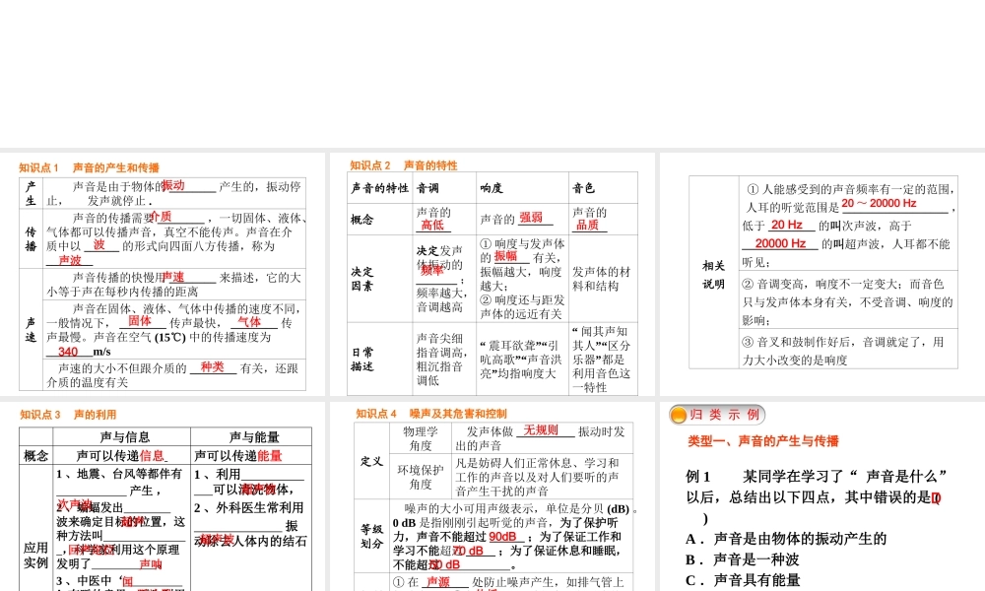
Task: Click the 类型一、声音的产生与传播 heading
Action: [x=762, y=440]
